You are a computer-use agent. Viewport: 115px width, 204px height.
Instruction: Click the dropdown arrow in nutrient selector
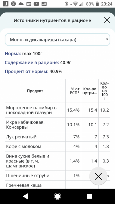pos(107,39)
